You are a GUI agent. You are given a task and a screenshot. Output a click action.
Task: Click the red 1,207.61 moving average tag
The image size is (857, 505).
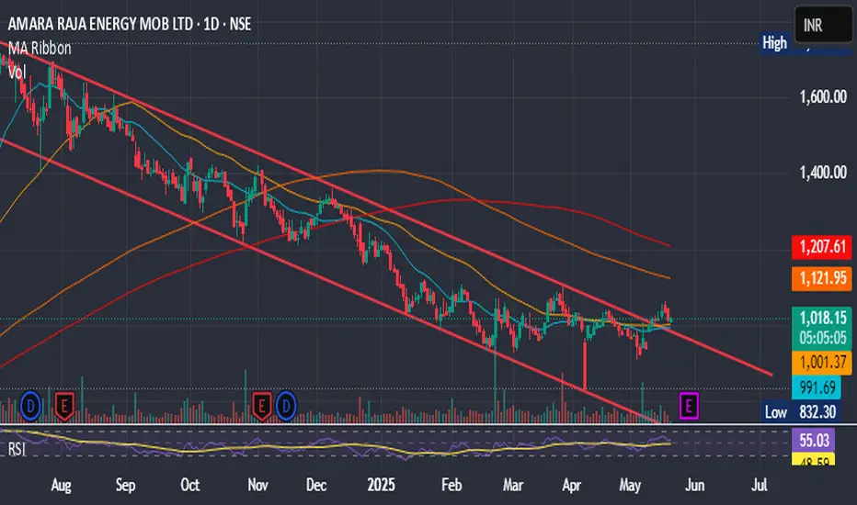pyautogui.click(x=822, y=247)
